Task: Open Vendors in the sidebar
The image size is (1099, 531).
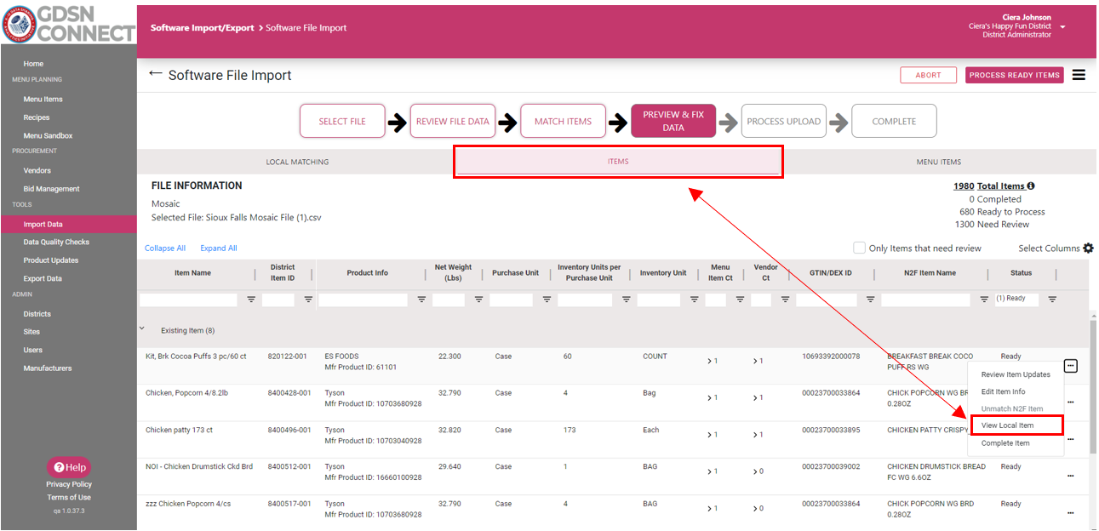Action: point(37,170)
